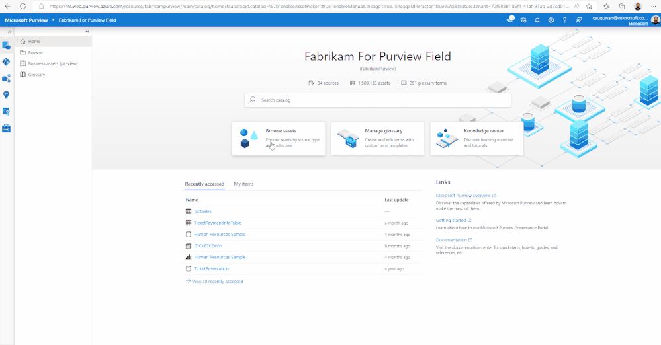Click the browser refresh button

click(x=22, y=7)
